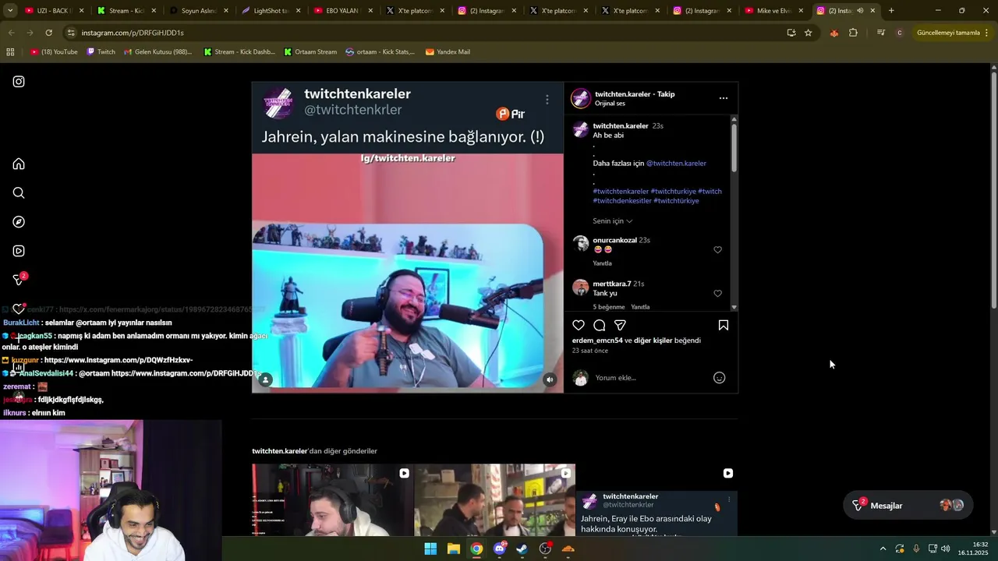
Task: Open YouTube bookmark
Action: pos(54,52)
